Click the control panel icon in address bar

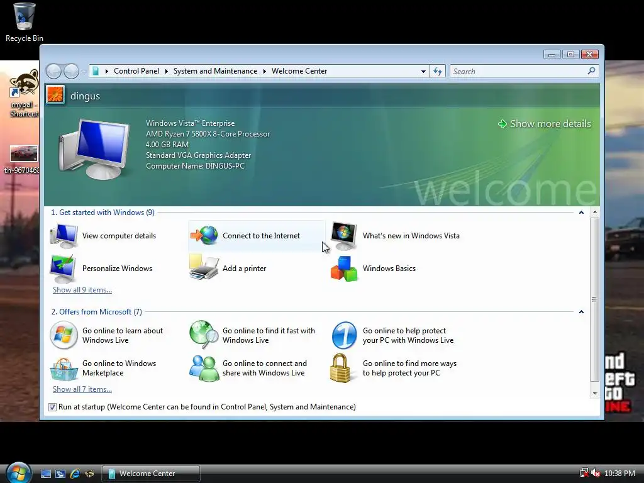(x=96, y=71)
